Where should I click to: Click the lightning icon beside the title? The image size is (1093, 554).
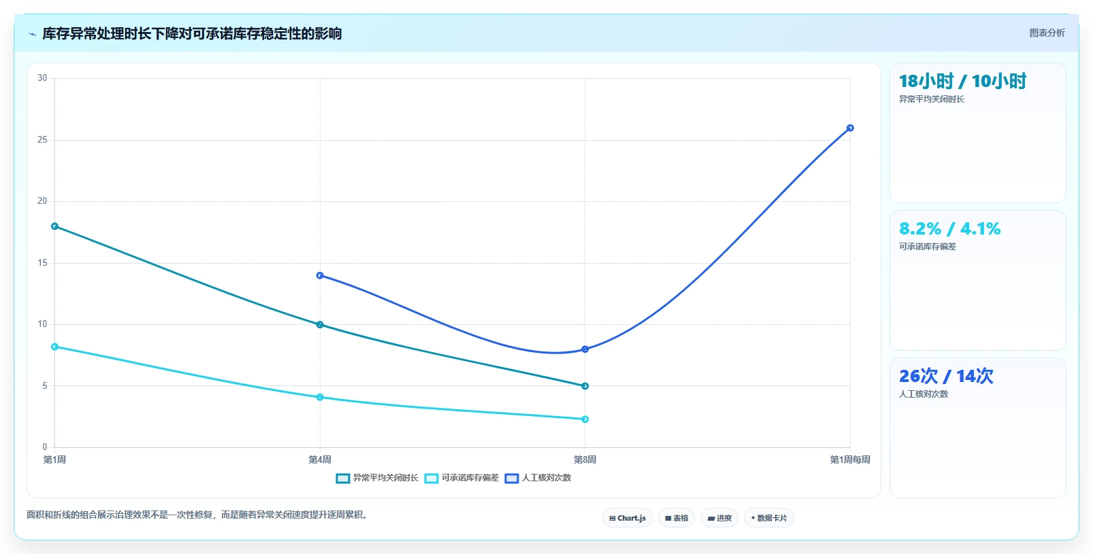coord(32,34)
